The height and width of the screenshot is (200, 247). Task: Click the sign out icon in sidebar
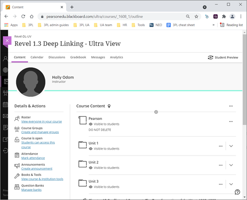tap(5, 151)
